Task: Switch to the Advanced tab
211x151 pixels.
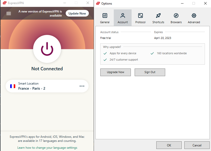Action: pyautogui.click(x=194, y=18)
